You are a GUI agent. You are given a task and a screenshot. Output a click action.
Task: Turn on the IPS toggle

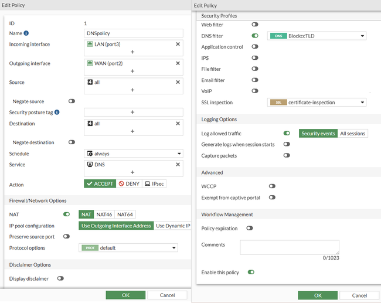click(x=255, y=58)
